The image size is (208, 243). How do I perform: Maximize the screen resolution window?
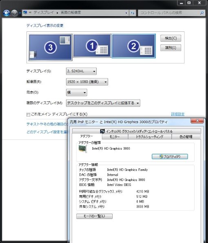189,3
